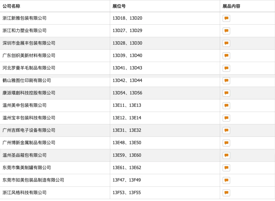This screenshot has width=275, height=201.
Task: Open exhibit content icon for 深圳市金展丰包装有限公司
Action: [x=226, y=43]
